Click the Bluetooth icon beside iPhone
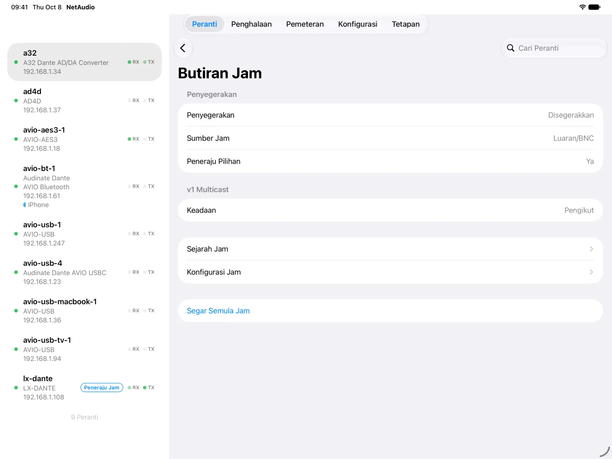 click(x=24, y=205)
